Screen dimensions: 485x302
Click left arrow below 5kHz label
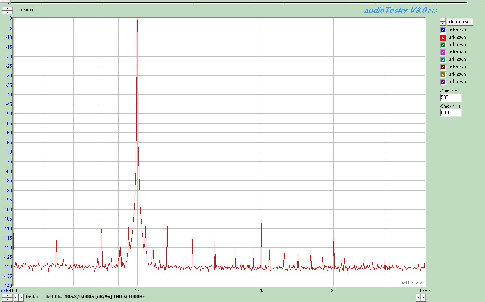pyautogui.click(x=418, y=297)
